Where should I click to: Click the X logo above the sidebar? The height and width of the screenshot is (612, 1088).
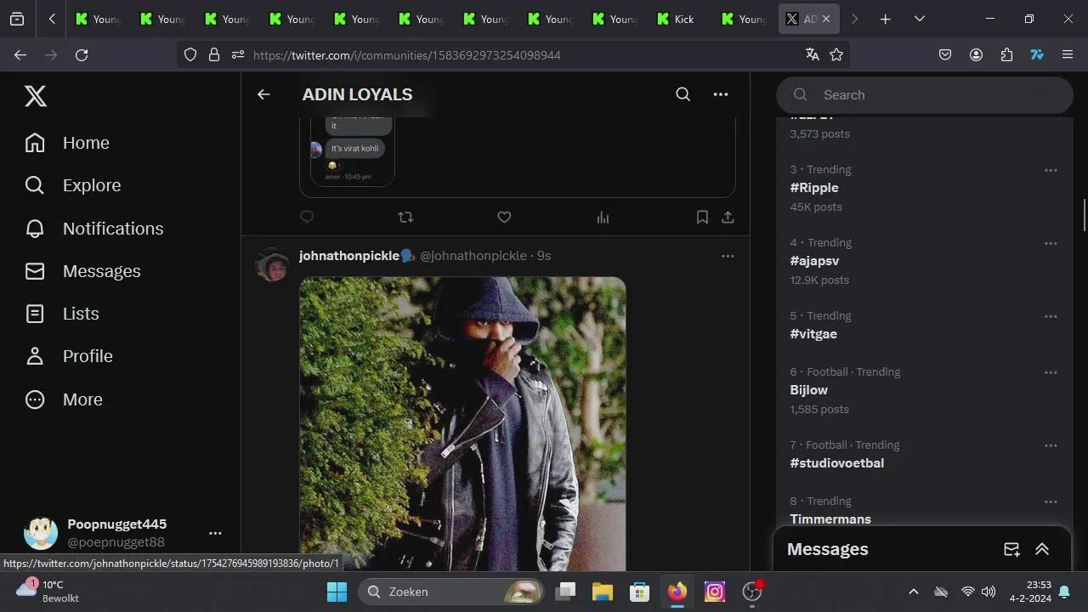(x=36, y=96)
